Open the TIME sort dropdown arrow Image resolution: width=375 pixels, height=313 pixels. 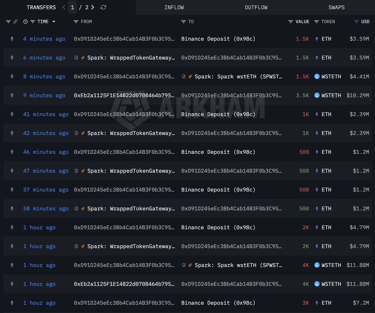53,22
